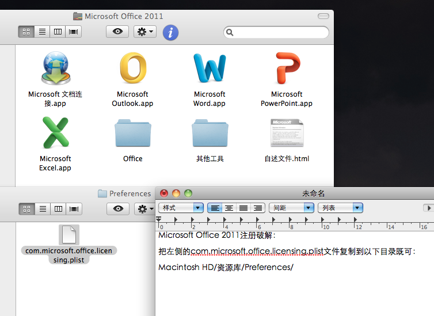Center text in TextEdit

(229, 208)
